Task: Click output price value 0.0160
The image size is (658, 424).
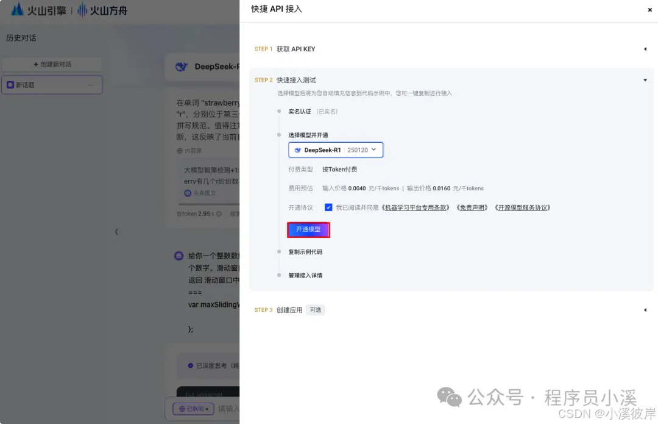Action: click(x=442, y=189)
